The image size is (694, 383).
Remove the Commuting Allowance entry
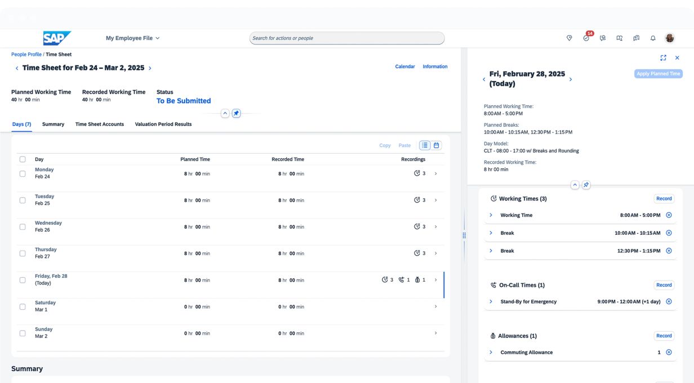click(669, 352)
